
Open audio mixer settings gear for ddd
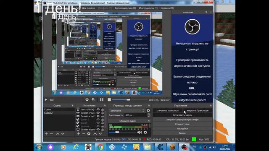[x=145, y=132]
